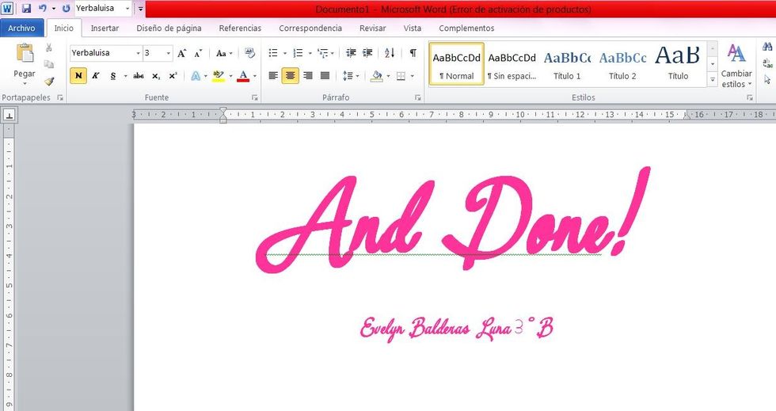Increase paragraph indent
The image size is (776, 411).
click(x=367, y=53)
